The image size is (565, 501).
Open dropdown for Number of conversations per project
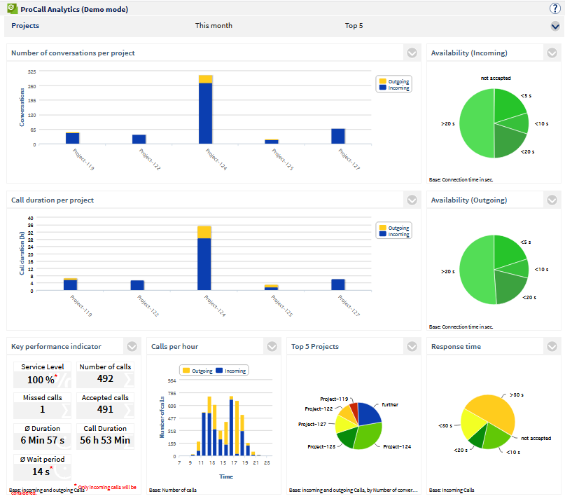tap(412, 53)
